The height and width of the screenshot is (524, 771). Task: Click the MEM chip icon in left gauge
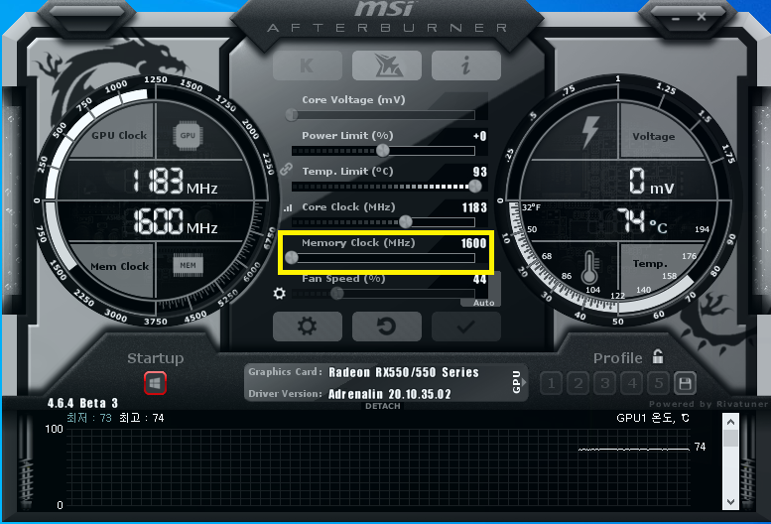[188, 265]
